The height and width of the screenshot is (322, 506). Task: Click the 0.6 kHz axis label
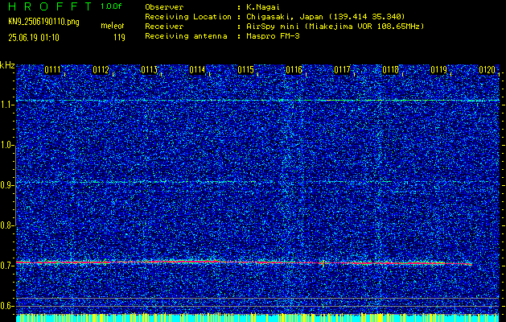click(x=6, y=306)
